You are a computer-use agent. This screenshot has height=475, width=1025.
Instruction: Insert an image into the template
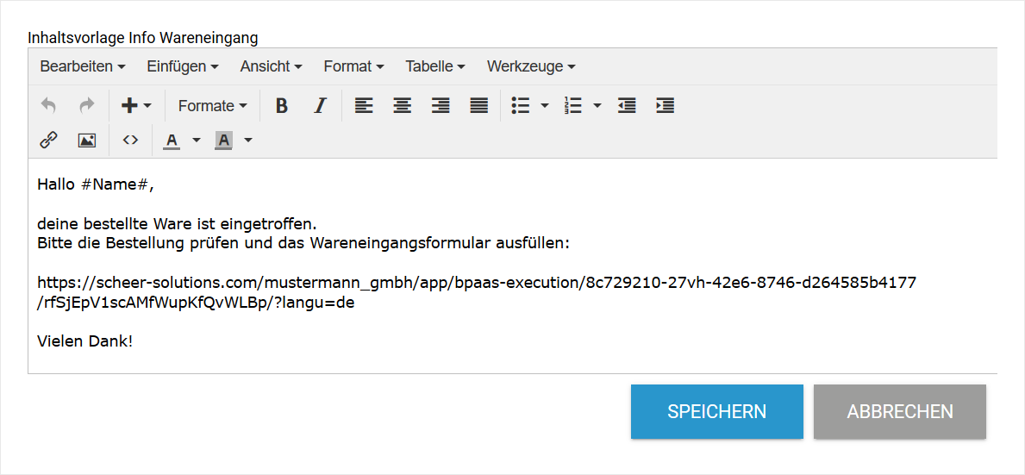coord(87,140)
